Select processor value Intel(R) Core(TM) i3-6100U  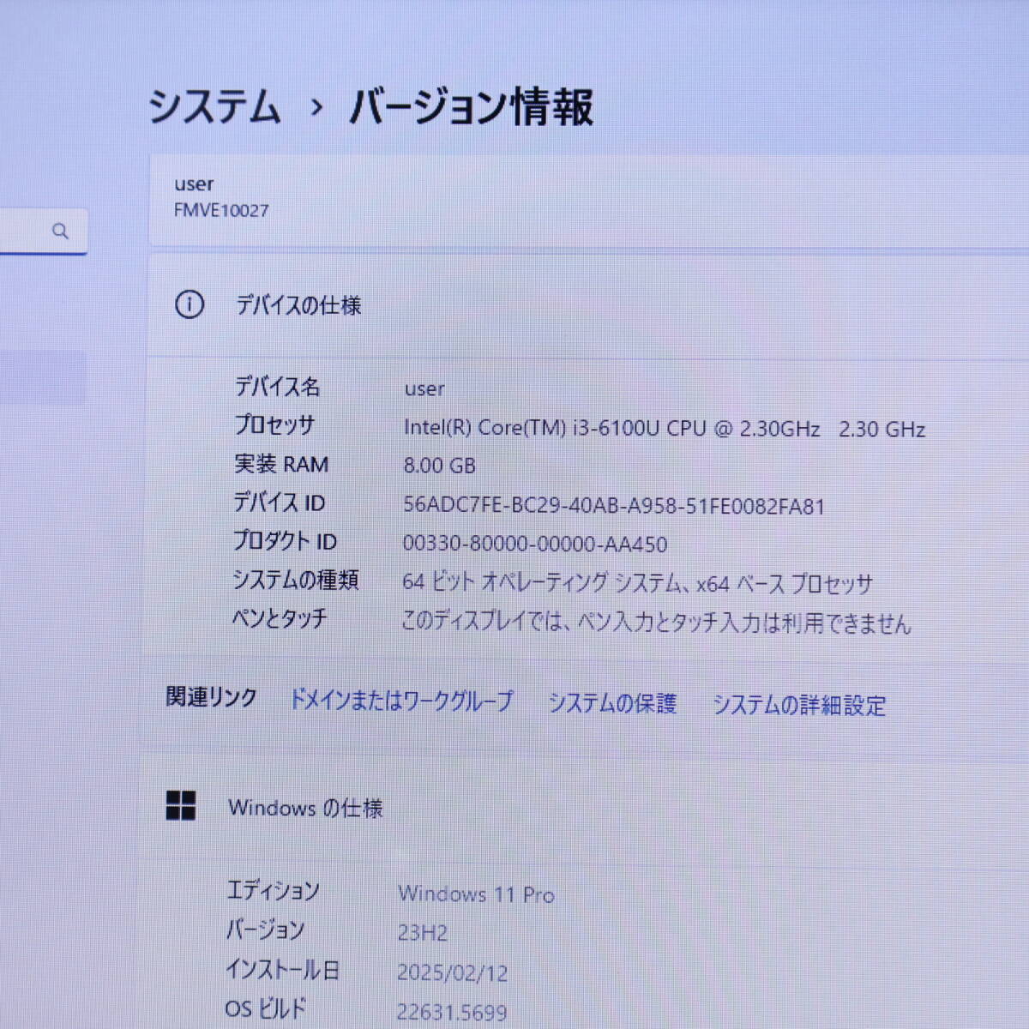click(x=665, y=428)
